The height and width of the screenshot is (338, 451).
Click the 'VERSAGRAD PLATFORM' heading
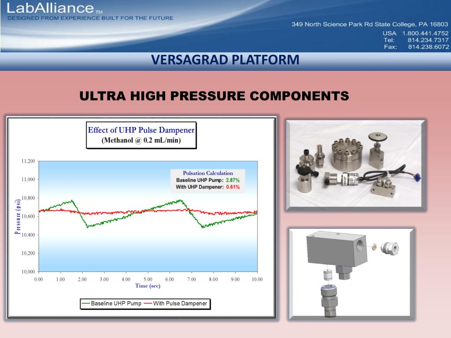(225, 60)
